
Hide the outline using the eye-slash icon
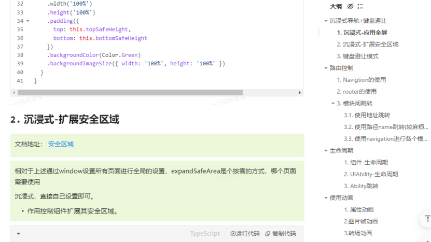point(350,6)
